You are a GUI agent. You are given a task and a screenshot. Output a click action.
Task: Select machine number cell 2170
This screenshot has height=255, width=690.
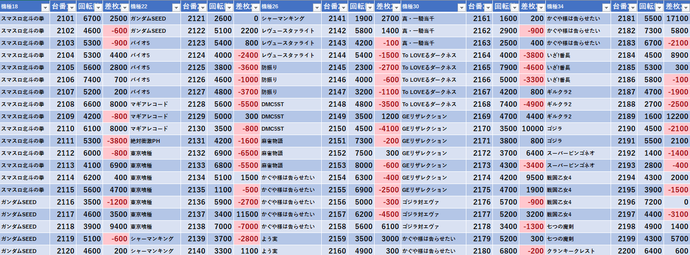pos(479,129)
